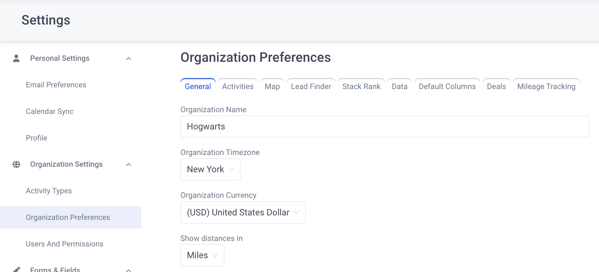Click the Settings header title

coord(46,20)
